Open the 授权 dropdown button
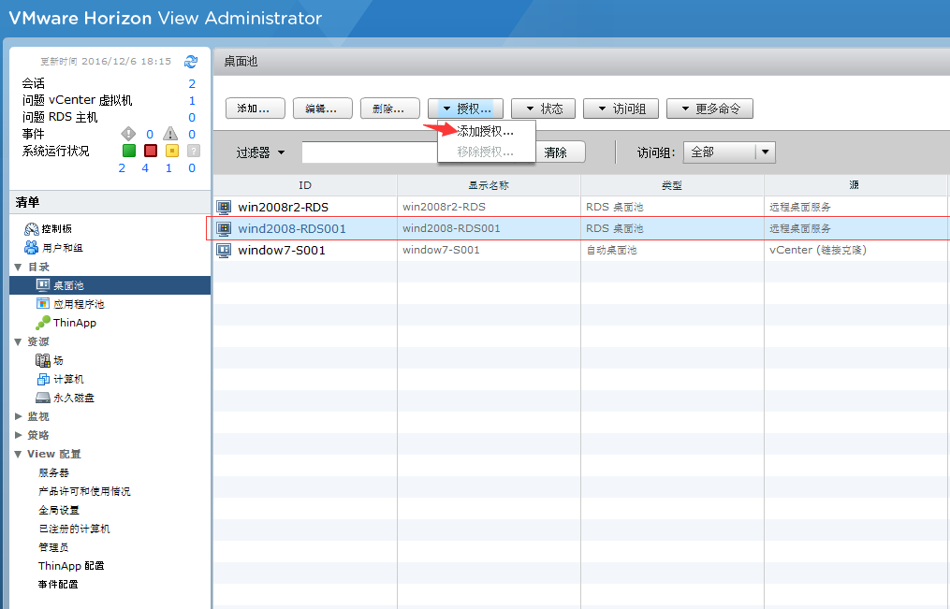 pyautogui.click(x=466, y=109)
